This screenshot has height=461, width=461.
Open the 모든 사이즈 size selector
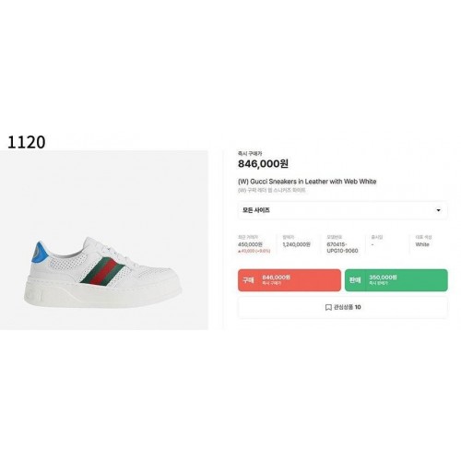343,210
